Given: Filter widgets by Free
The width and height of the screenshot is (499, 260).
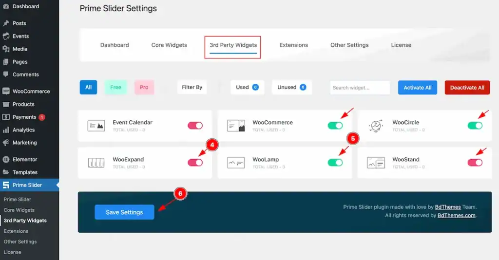Looking at the screenshot, I should (x=115, y=88).
